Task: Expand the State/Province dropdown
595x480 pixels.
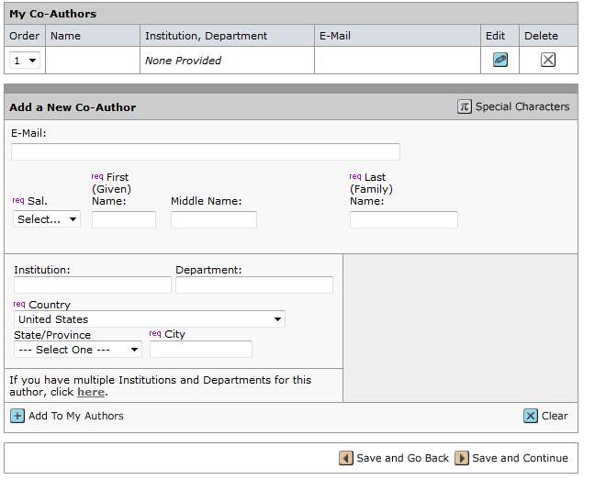Action: pos(78,350)
